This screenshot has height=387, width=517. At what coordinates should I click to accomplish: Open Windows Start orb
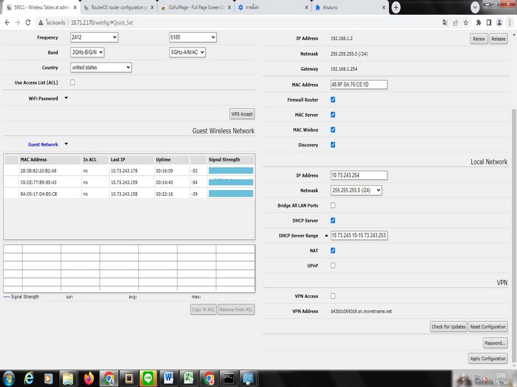pyautogui.click(x=8, y=379)
